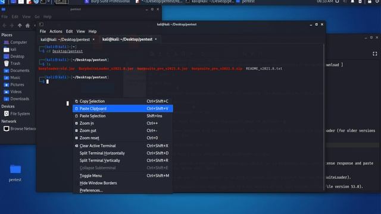Image resolution: width=381 pixels, height=214 pixels.
Task: Click README_v2021.8.txt in terminal output
Action: [x=264, y=69]
